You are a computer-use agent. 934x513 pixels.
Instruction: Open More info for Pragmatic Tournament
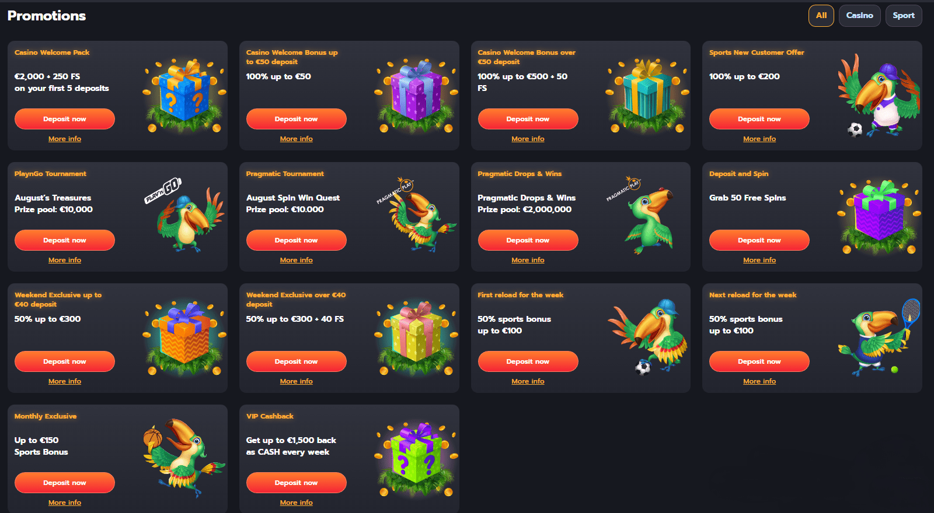tap(297, 260)
